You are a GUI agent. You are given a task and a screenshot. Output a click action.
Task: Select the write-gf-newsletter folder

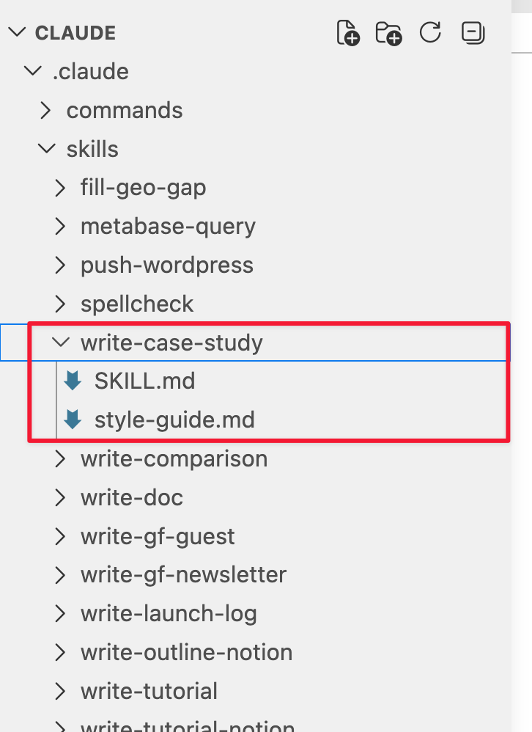pyautogui.click(x=184, y=575)
